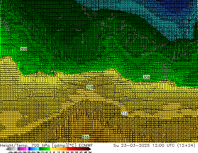Screen dimensions: 198x153
Task: Click the grey left arrow of the legend
Action: coord(7,149)
